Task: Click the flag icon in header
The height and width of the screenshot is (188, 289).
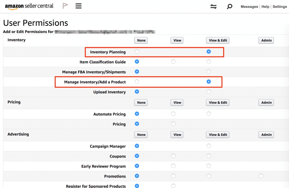Action: [x=65, y=6]
